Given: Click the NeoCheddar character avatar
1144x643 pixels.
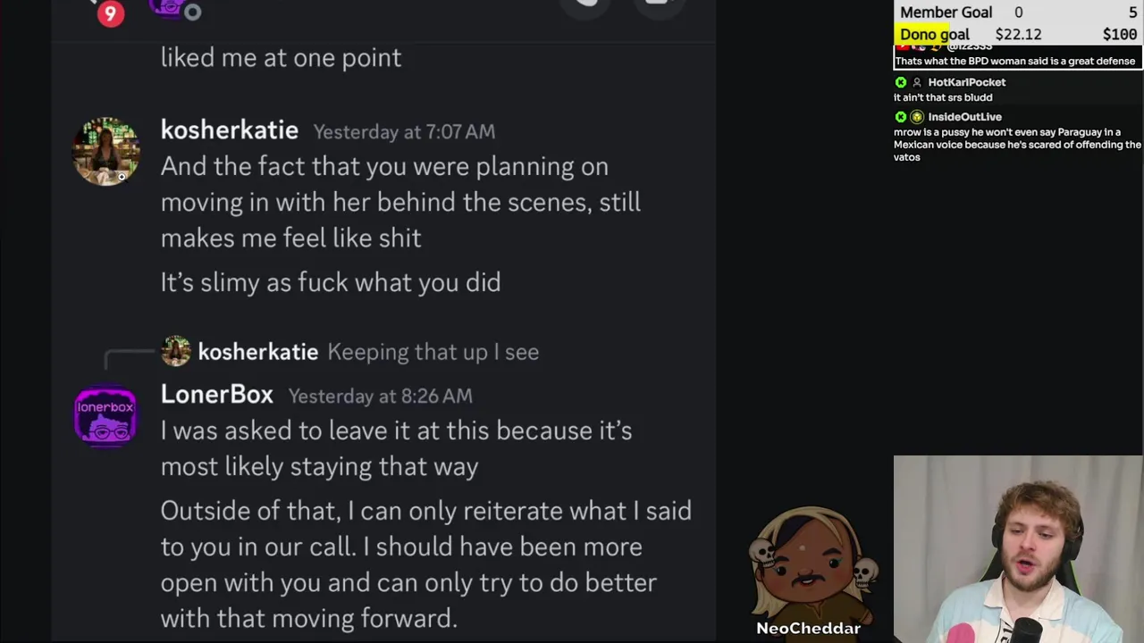Looking at the screenshot, I should pyautogui.click(x=809, y=564).
